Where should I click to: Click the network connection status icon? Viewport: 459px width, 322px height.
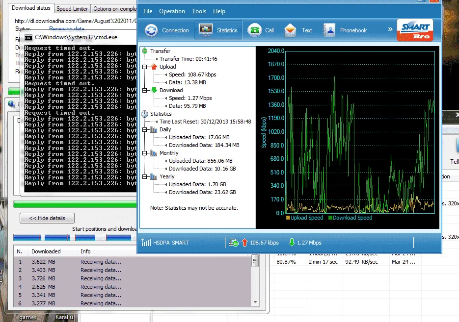tap(233, 243)
